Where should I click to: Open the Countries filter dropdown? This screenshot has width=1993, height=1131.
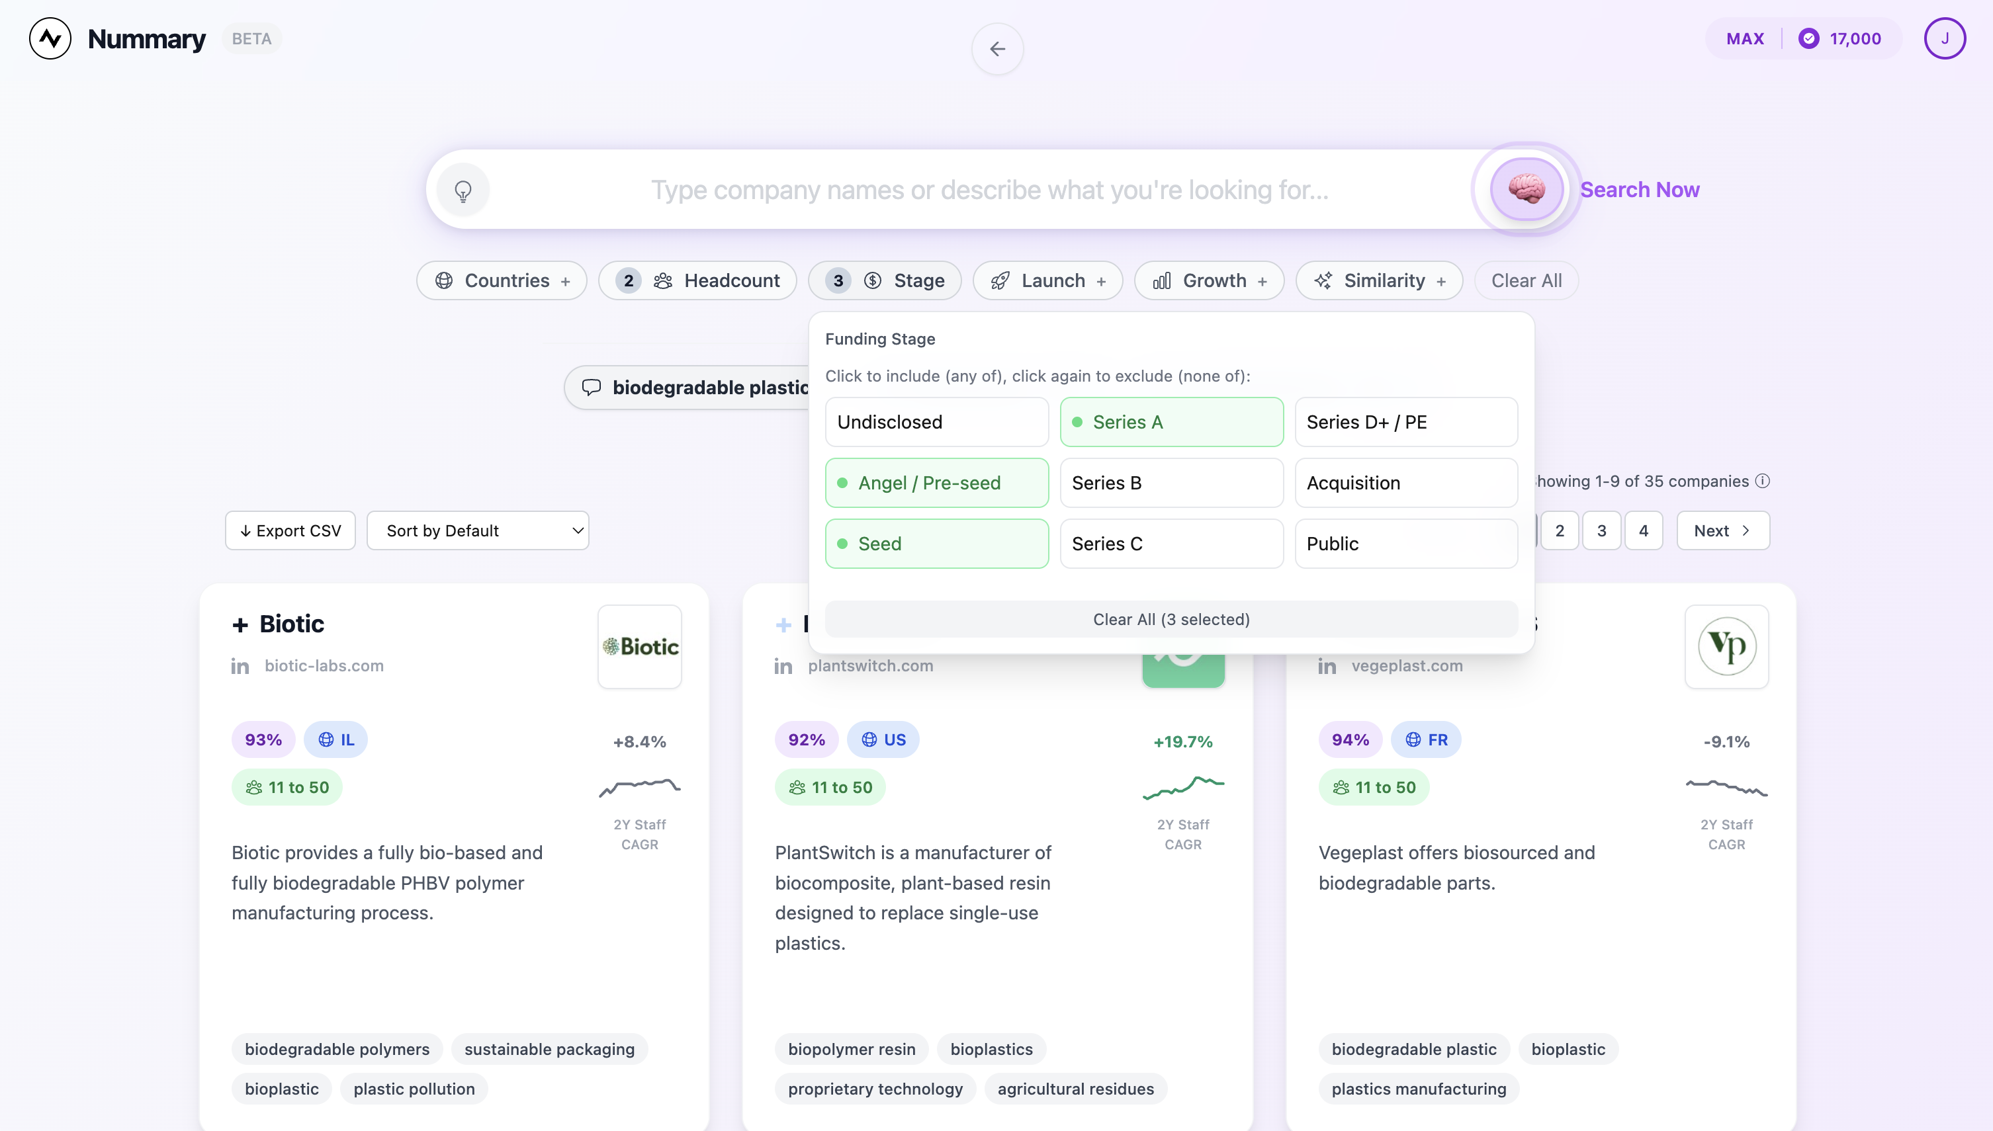(x=502, y=280)
